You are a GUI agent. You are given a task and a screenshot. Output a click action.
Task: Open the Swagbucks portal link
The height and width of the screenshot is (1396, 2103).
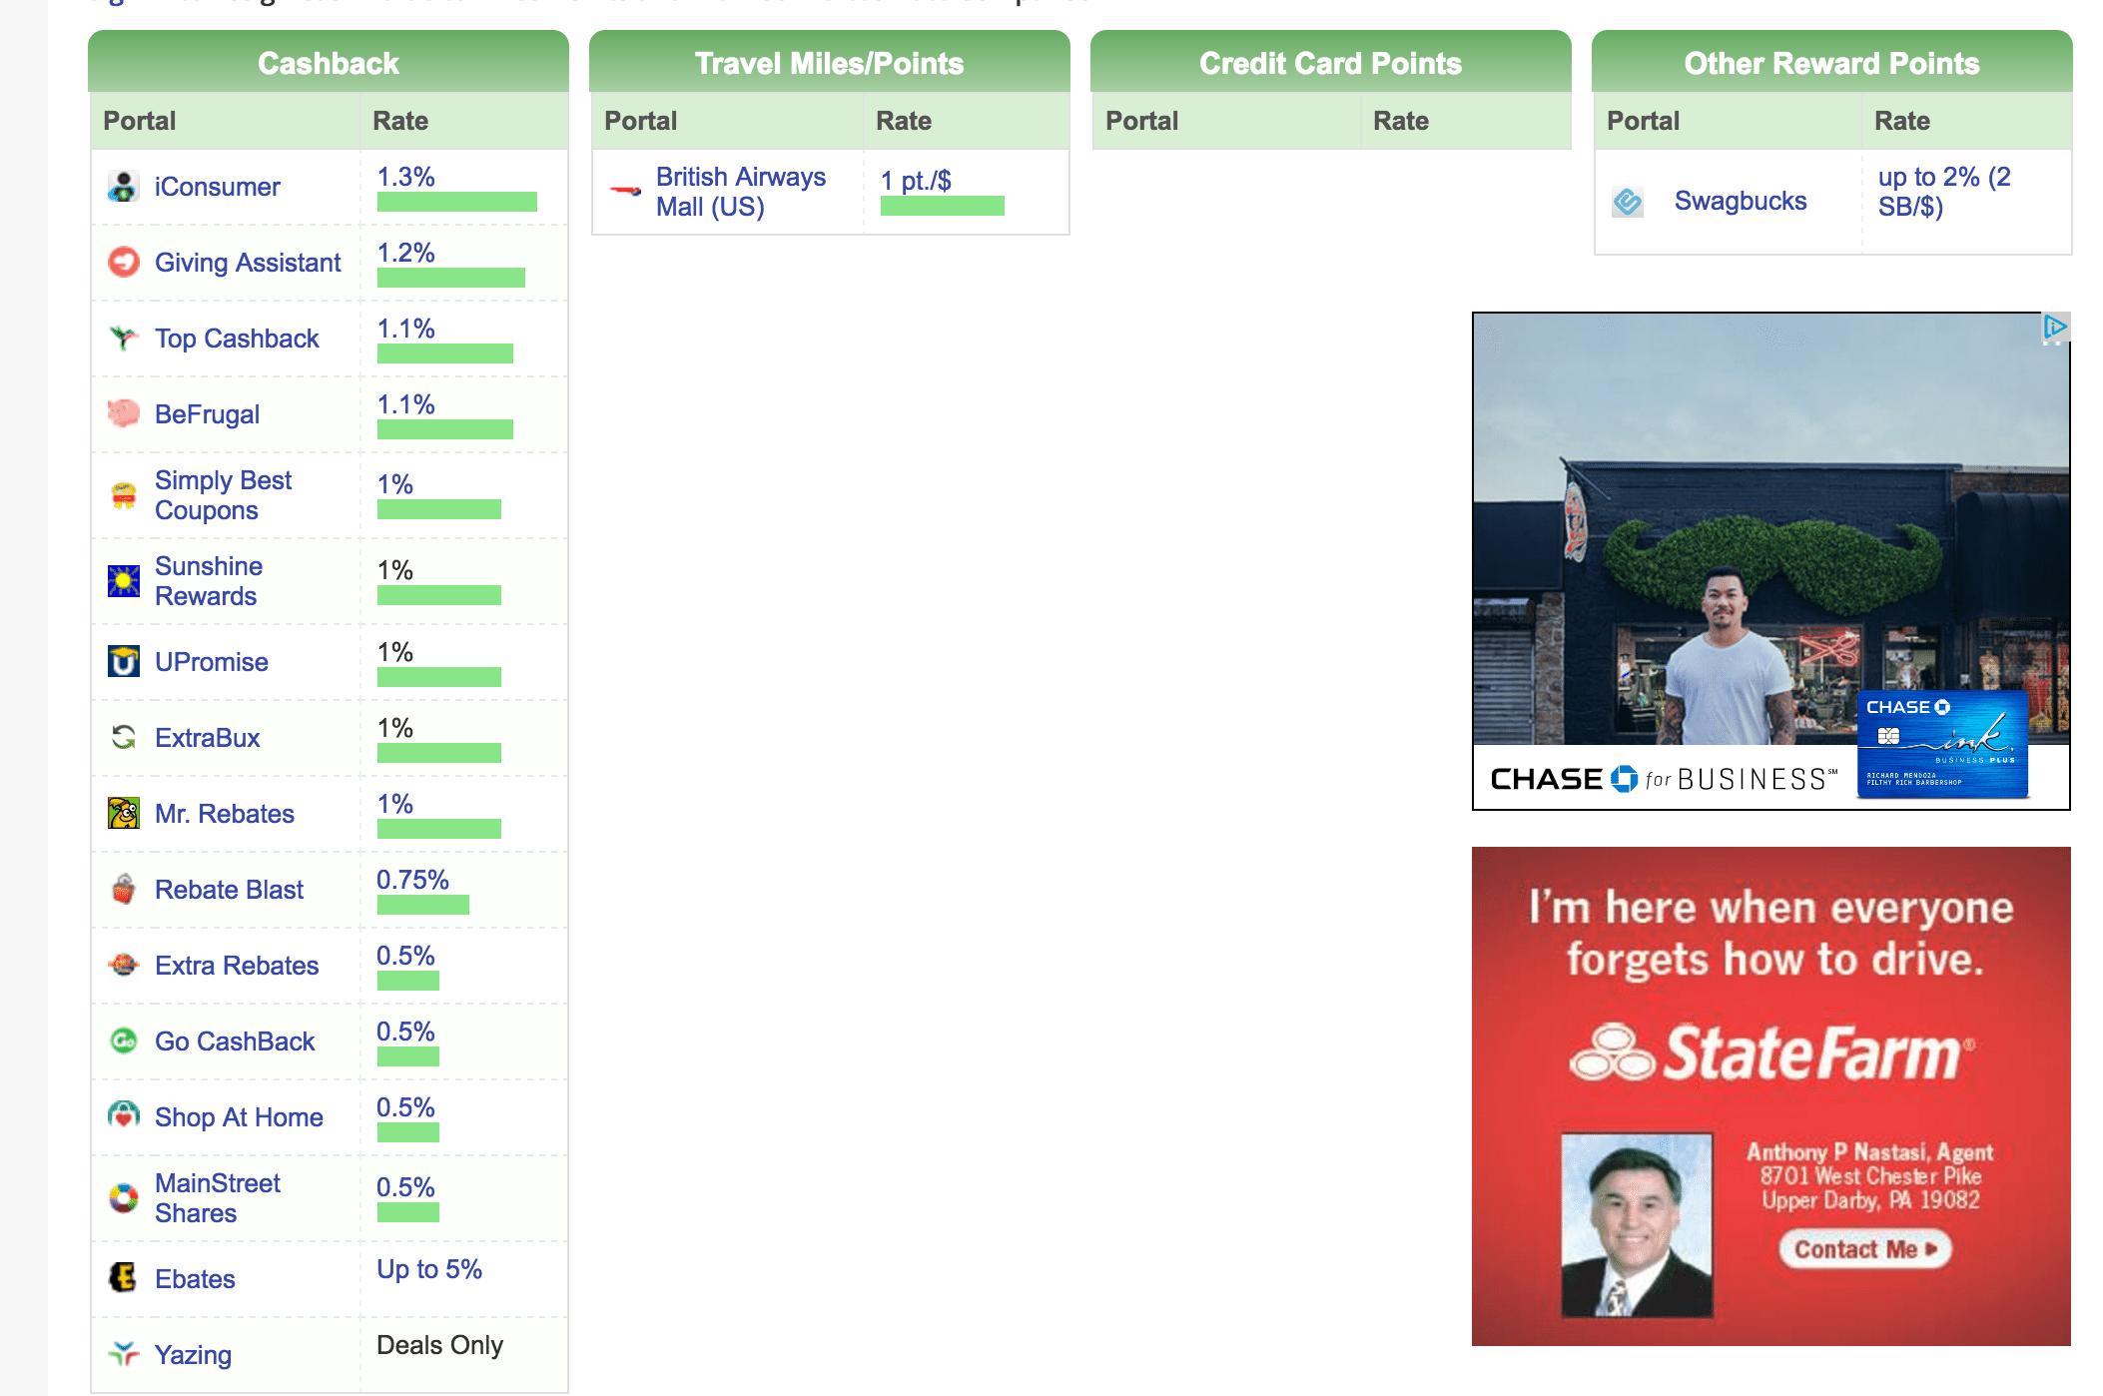pyautogui.click(x=1741, y=201)
